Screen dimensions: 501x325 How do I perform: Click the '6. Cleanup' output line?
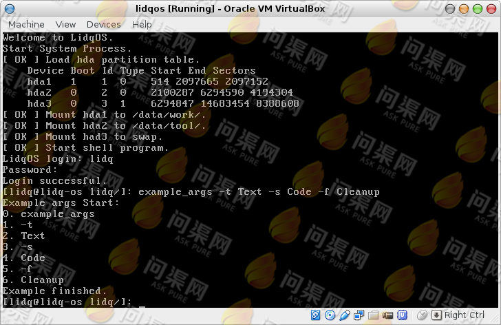click(33, 280)
